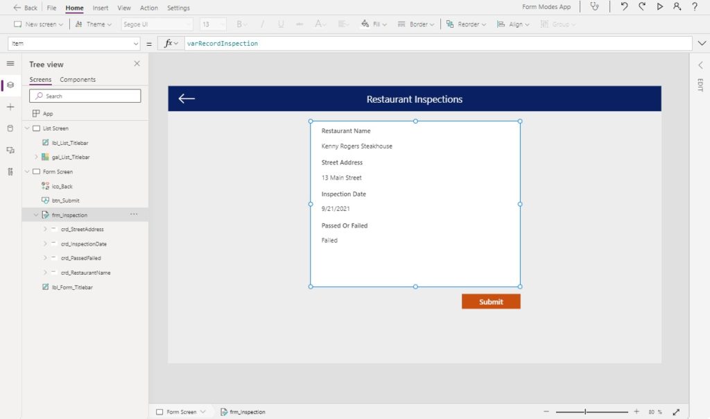
Task: Click the hamburger menu icon
Action: 10,63
